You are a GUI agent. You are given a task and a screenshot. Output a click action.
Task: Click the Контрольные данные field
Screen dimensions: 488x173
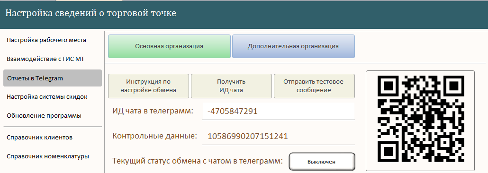279,136
